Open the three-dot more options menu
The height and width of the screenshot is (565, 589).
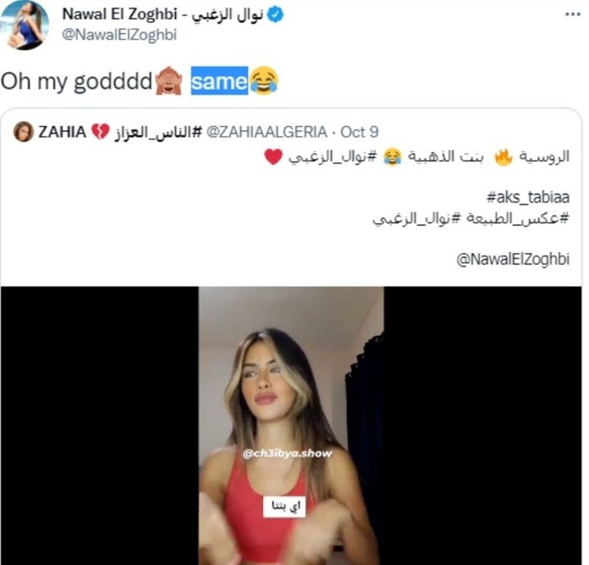pyautogui.click(x=572, y=14)
